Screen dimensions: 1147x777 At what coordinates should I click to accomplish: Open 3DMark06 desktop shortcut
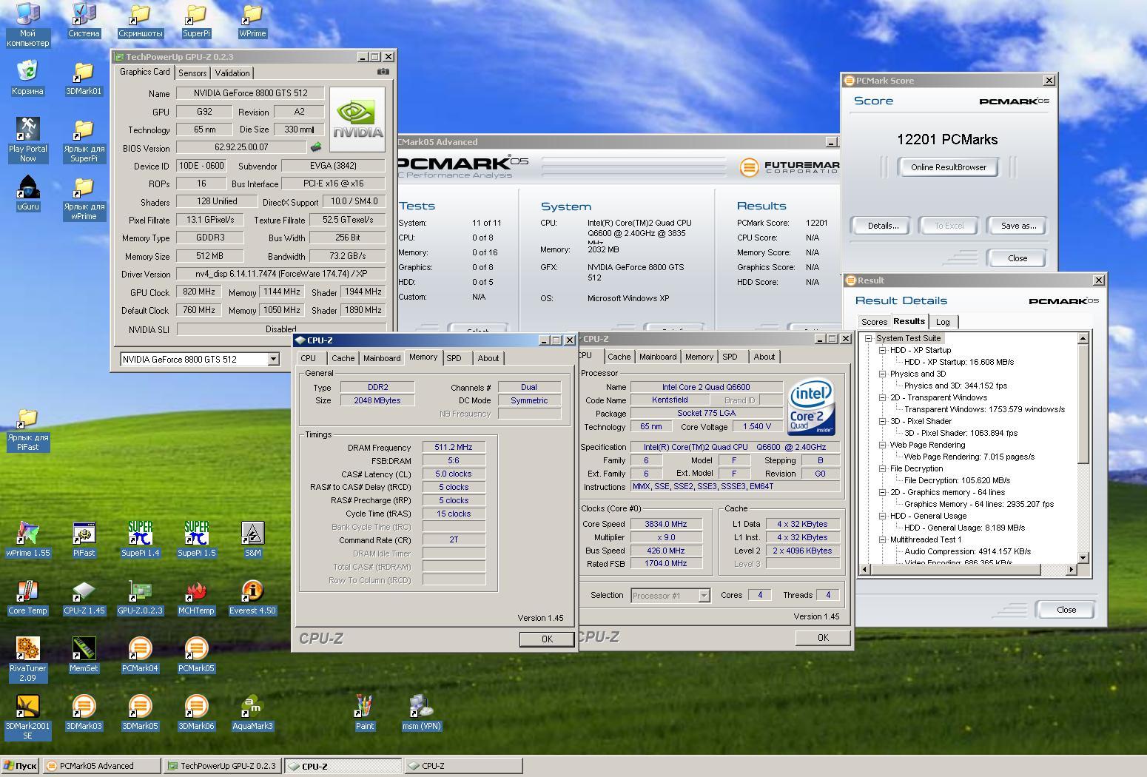[196, 713]
